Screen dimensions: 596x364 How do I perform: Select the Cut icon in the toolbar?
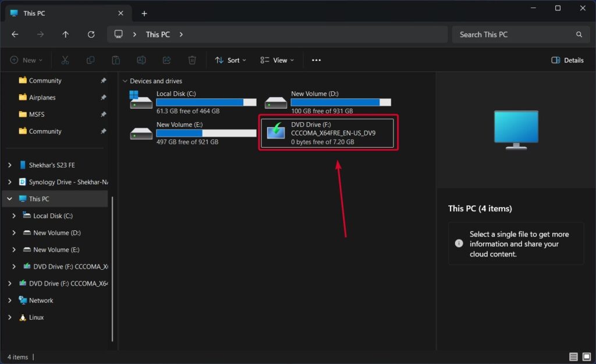(x=65, y=60)
